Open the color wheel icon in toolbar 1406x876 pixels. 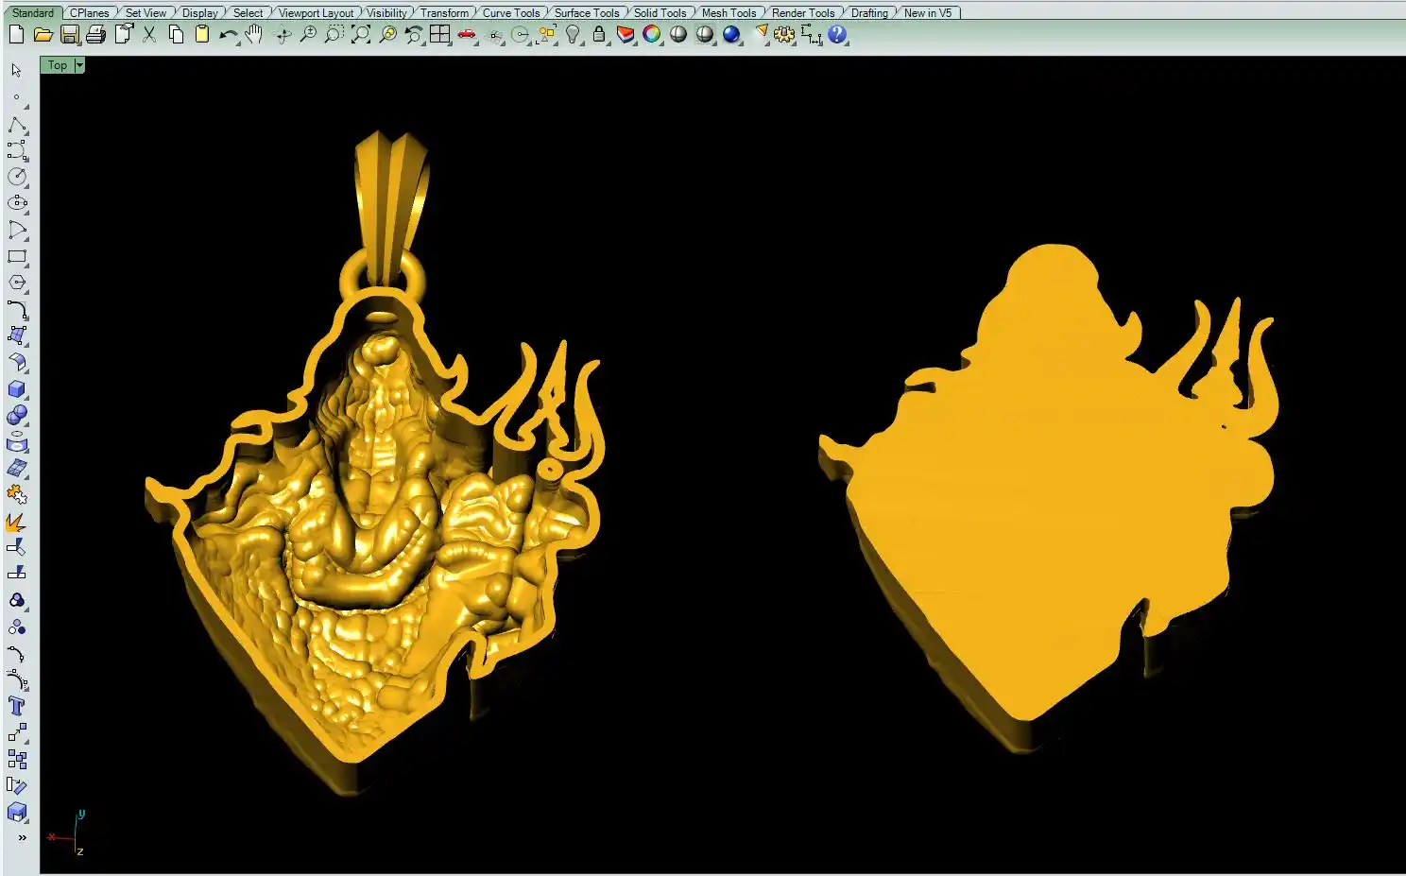coord(652,35)
